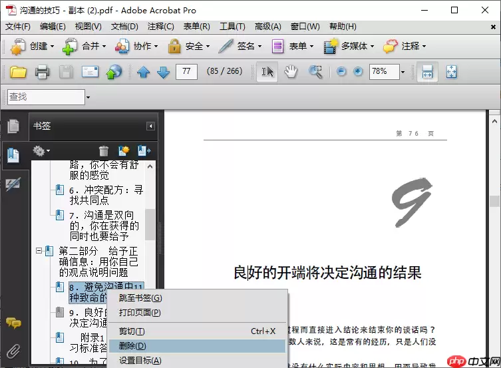Image resolution: width=501 pixels, height=368 pixels.
Task: Click the Multimedia film icon
Action: 331,47
